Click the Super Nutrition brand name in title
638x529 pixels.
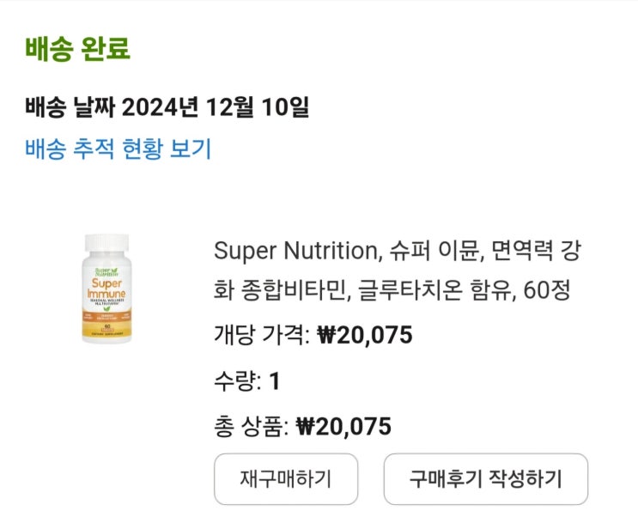[x=294, y=252]
